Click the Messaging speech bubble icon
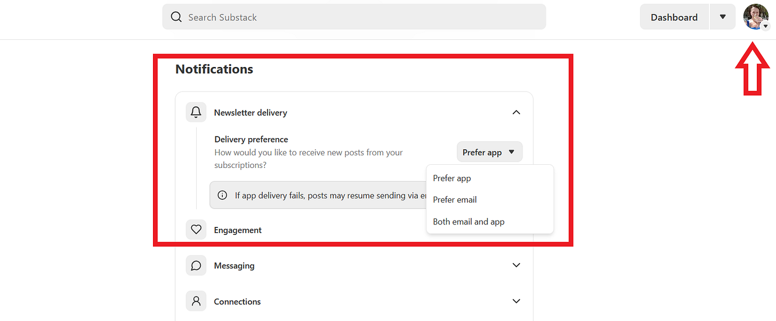 point(196,265)
